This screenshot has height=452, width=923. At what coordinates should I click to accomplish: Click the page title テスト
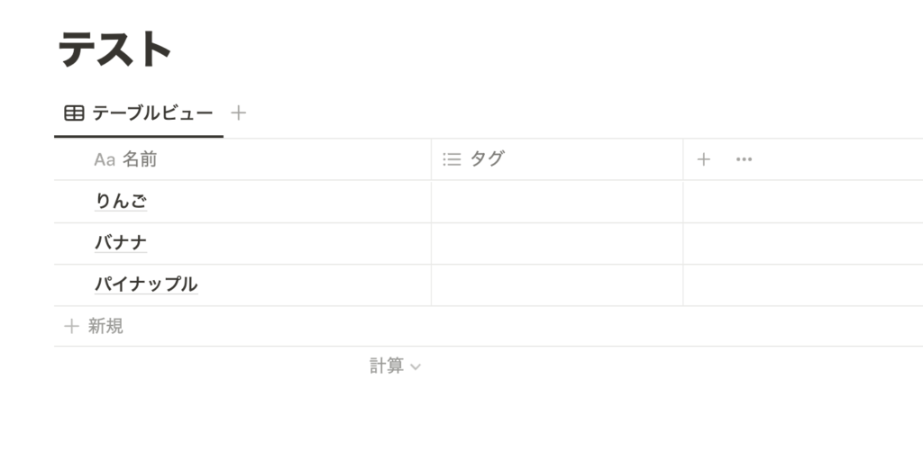tap(114, 50)
